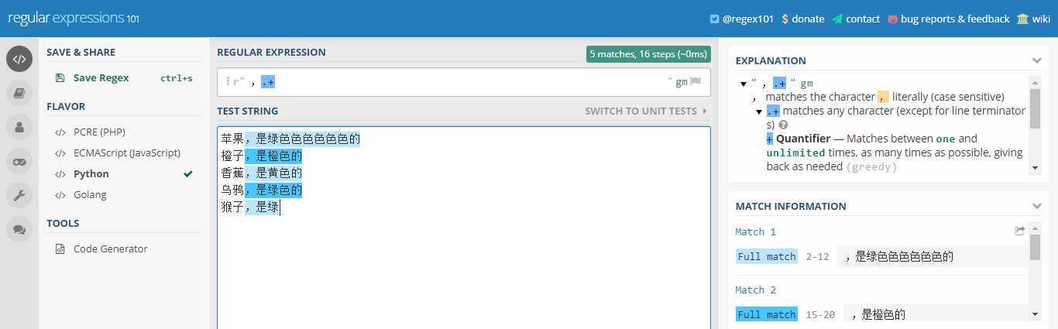Click the Code Generator file icon
This screenshot has height=329, width=1058.
tap(60, 249)
